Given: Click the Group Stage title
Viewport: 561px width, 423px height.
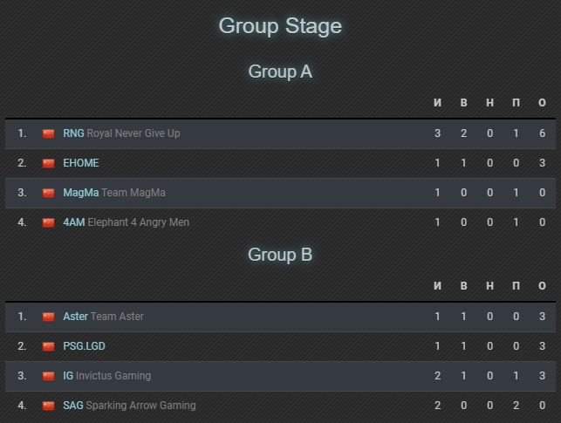Looking at the screenshot, I should (x=280, y=26).
